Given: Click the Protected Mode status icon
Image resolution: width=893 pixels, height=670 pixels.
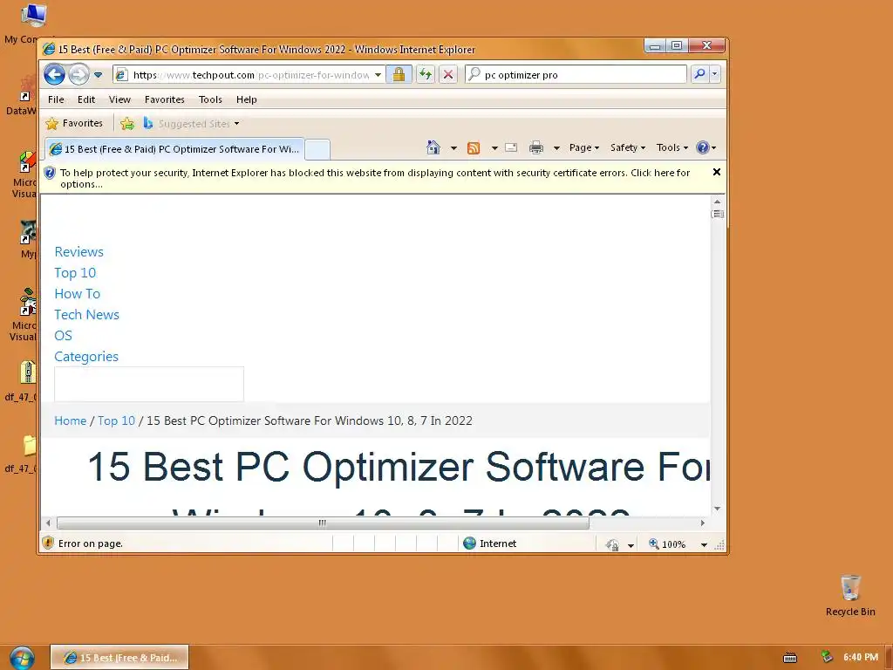Looking at the screenshot, I should pyautogui.click(x=613, y=544).
